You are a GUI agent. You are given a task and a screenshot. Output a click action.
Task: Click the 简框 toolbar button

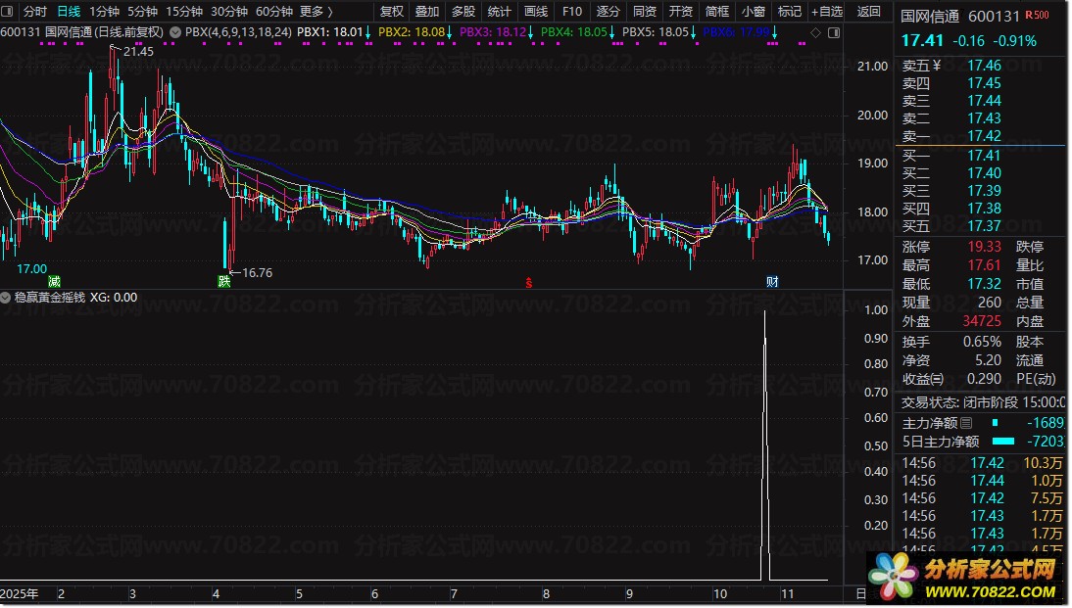pyautogui.click(x=716, y=12)
